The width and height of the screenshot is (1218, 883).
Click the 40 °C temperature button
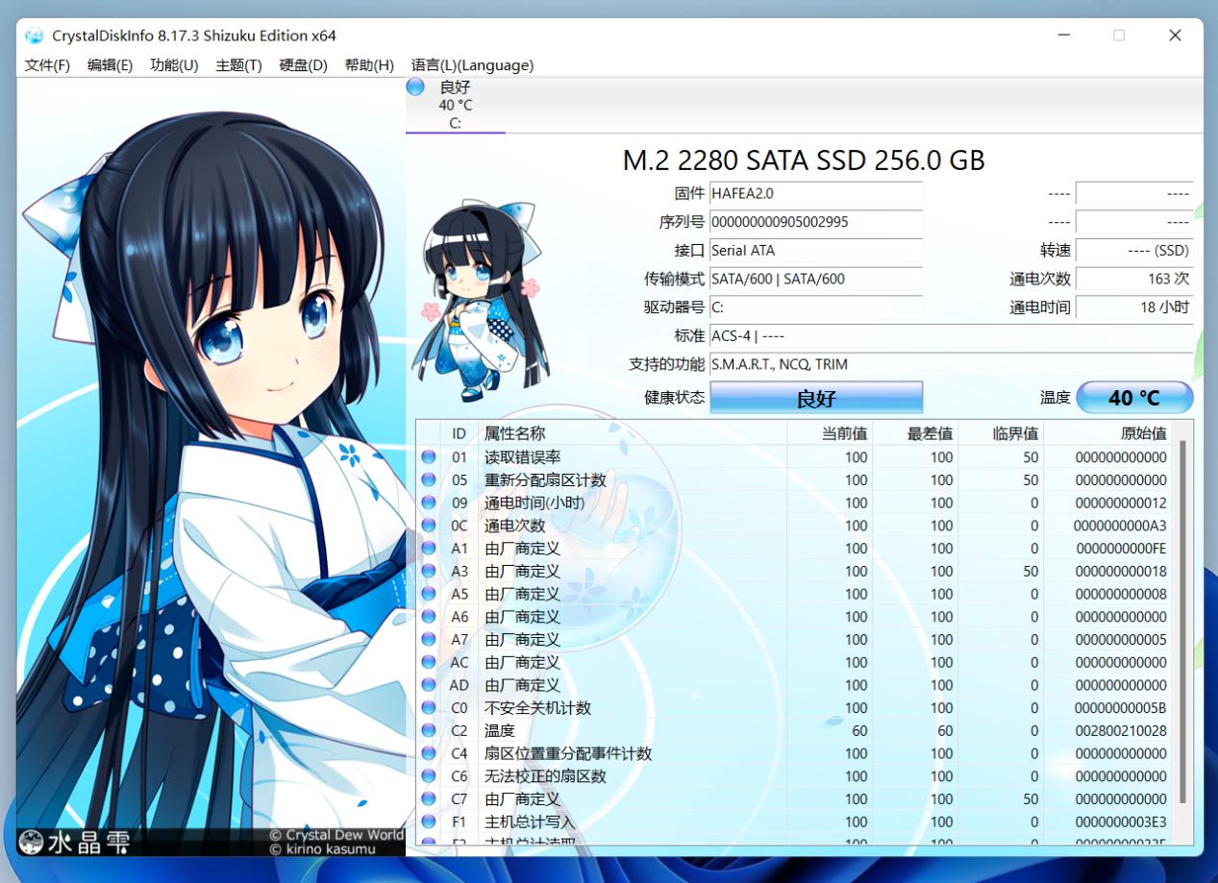(x=1134, y=398)
